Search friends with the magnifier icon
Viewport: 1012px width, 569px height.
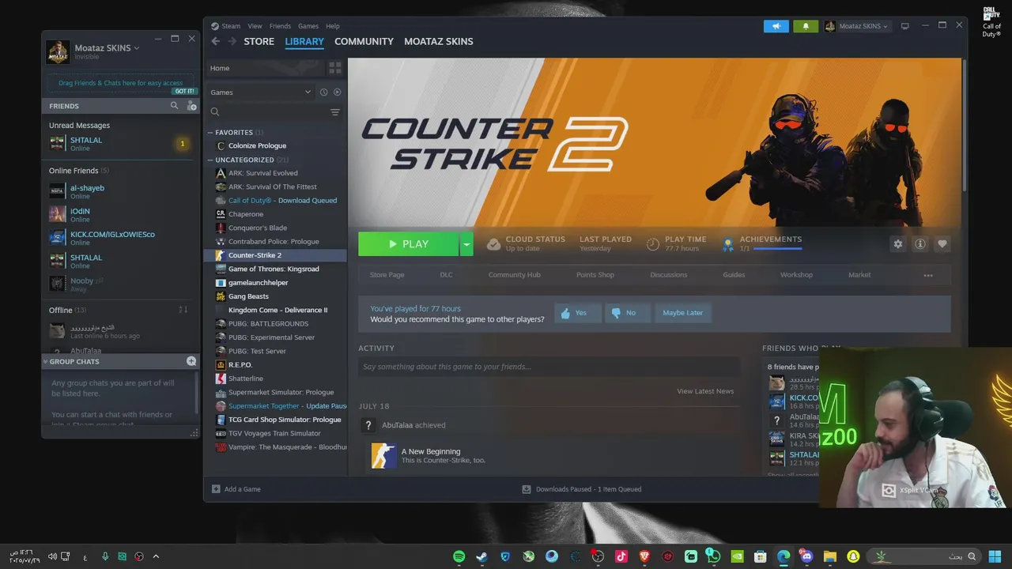click(175, 106)
